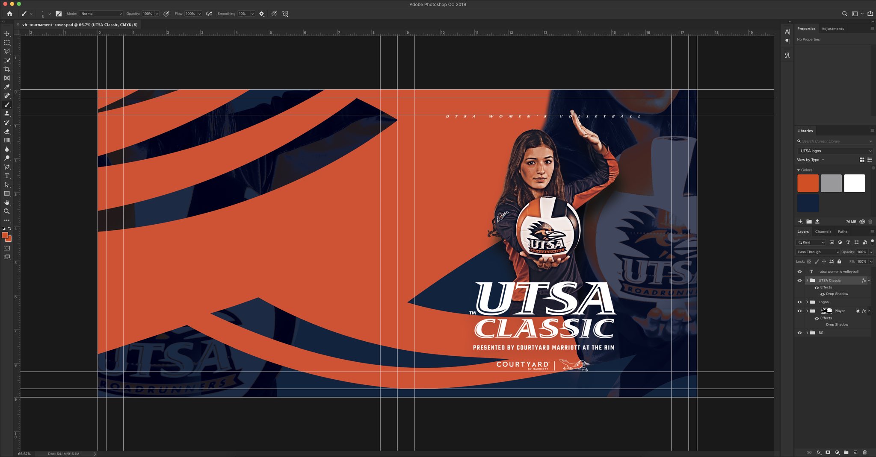Open the UTSA logos library dropdown
Screen dimensions: 876x457
pos(835,151)
